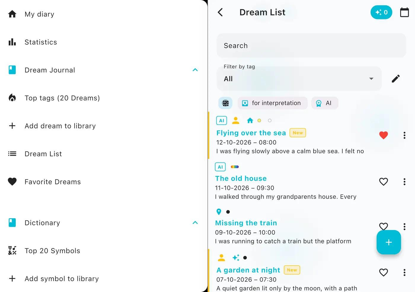This screenshot has height=292, width=415.
Task: Open options menu for A garden at night
Action: pyautogui.click(x=404, y=272)
